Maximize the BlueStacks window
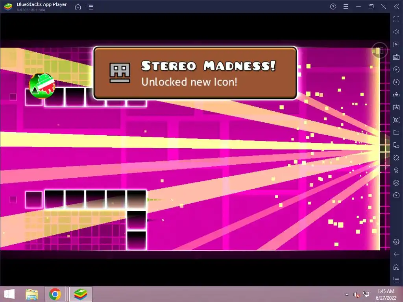403x302 pixels. point(371,7)
